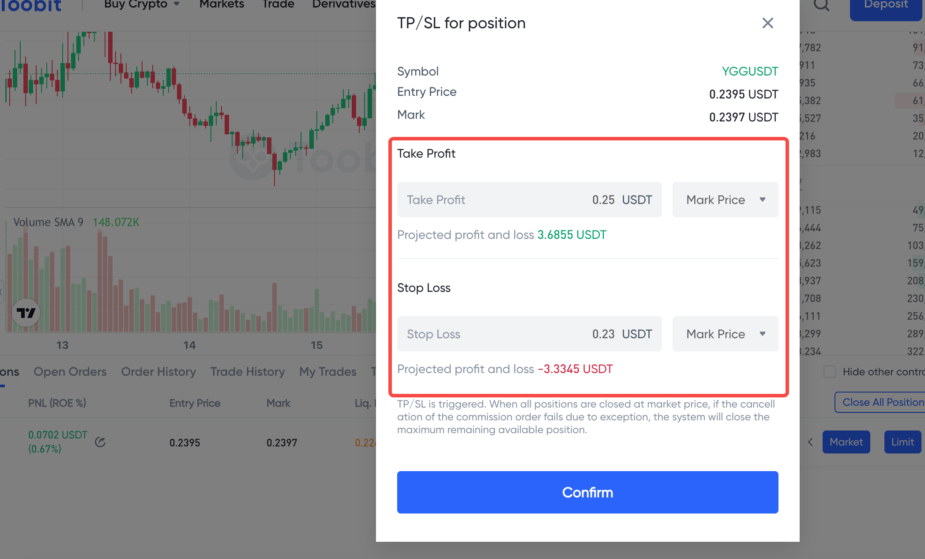Open the Buy Crypto menu dropdown
This screenshot has height=559, width=925.
(142, 4)
